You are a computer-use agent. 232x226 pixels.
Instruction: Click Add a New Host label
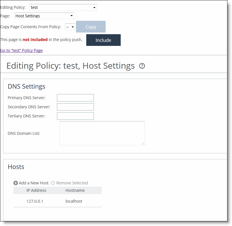click(34, 183)
